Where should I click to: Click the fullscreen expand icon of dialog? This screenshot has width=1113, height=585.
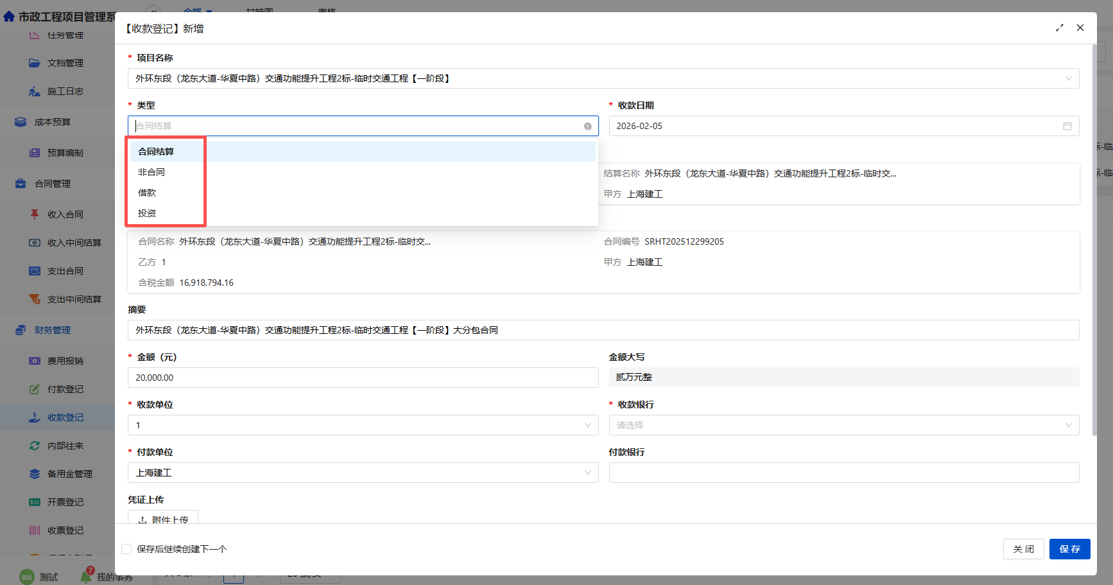tap(1059, 28)
